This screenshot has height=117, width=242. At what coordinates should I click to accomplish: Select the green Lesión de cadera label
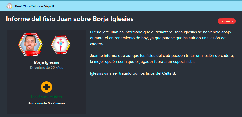[46, 97]
